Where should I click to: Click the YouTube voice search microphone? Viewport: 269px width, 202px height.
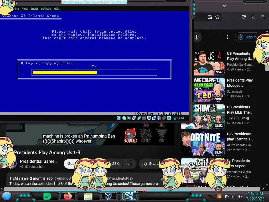pyautogui.click(x=196, y=37)
